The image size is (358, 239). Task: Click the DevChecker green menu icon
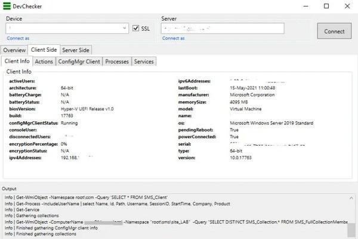click(7, 6)
